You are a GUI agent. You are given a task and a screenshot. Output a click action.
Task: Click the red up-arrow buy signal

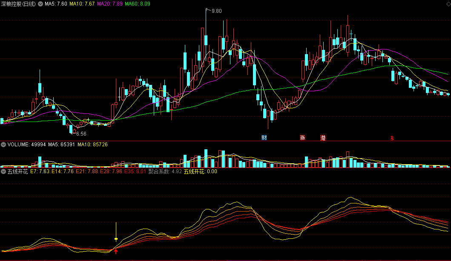(116, 252)
